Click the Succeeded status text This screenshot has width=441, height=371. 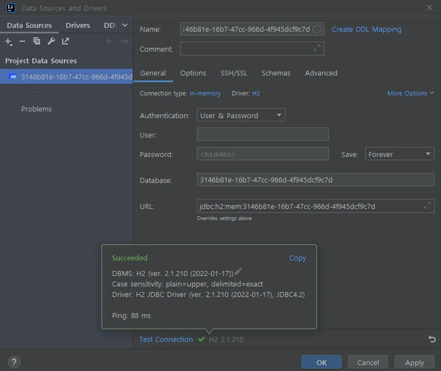point(129,258)
